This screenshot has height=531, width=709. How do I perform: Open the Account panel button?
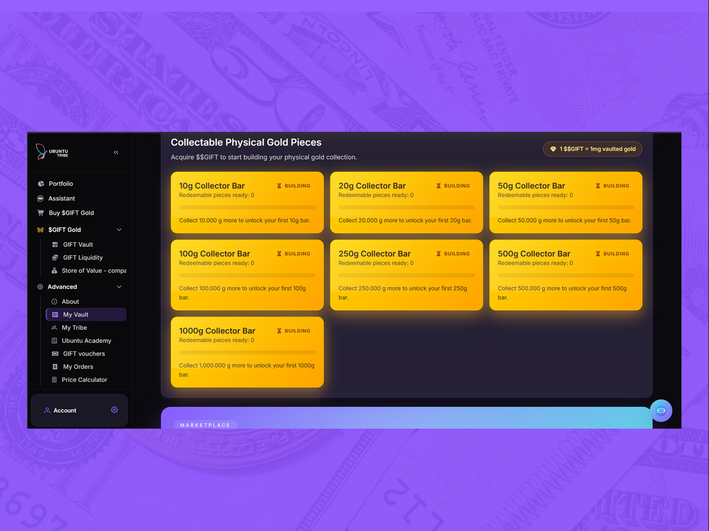click(x=65, y=410)
